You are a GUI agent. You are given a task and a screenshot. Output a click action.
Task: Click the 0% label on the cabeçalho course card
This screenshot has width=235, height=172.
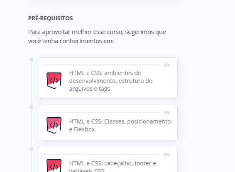point(166,155)
